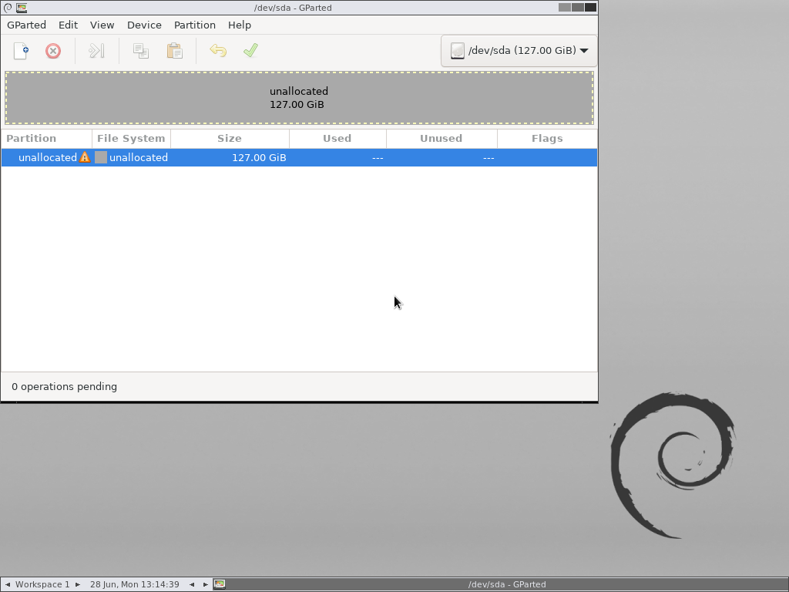Click next window arrow in taskbar
The image size is (789, 592).
pos(205,584)
